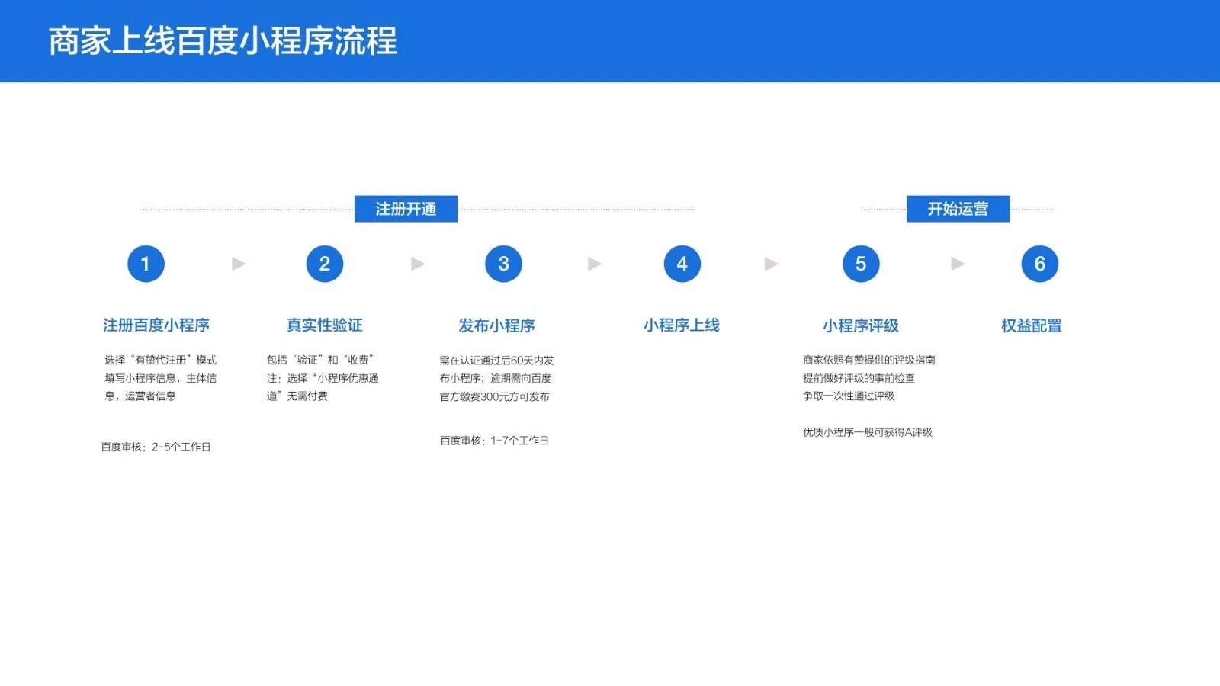Screen dimensions: 1220x686
Task: Click the heading 小程序上线
Action: coord(682,325)
